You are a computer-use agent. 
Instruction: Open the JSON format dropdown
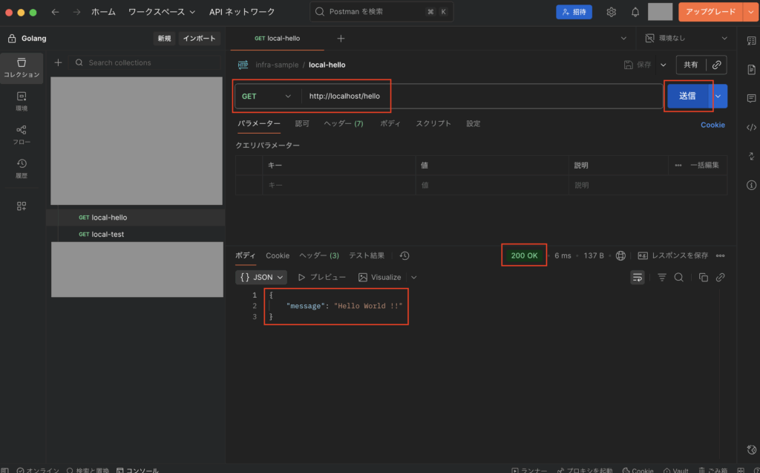[261, 277]
